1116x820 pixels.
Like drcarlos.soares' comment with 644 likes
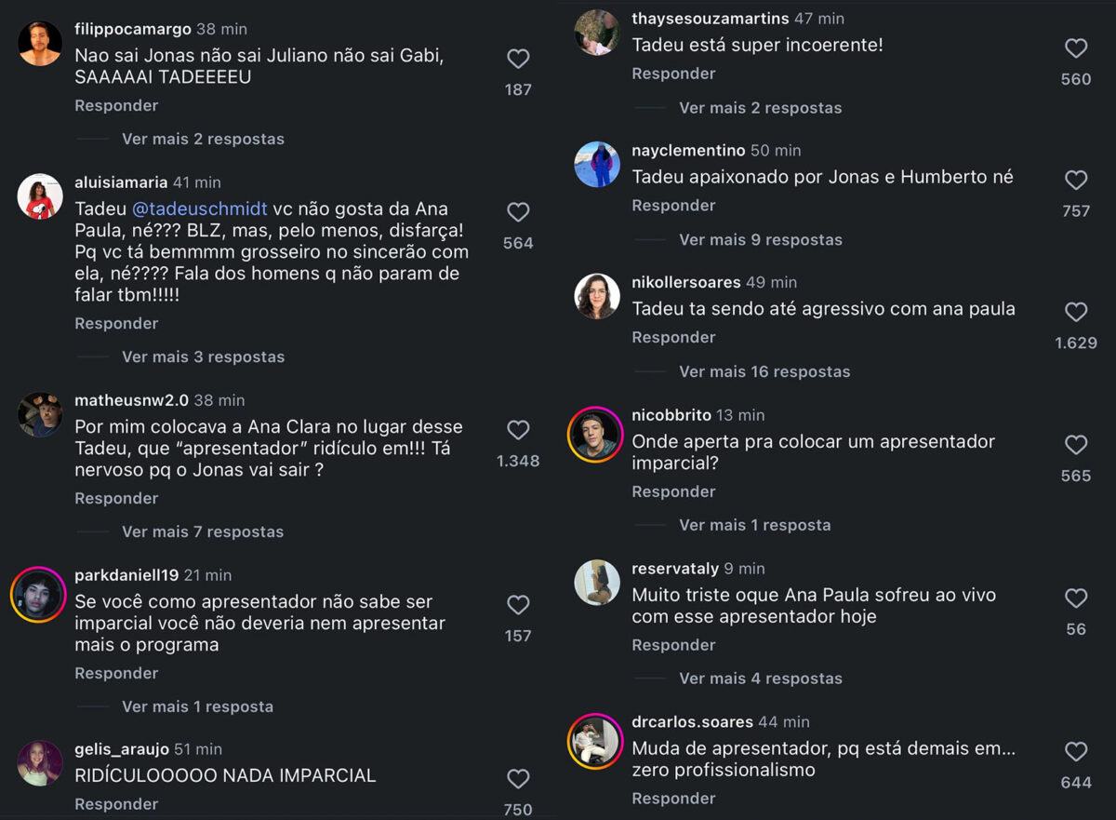coord(1076,752)
